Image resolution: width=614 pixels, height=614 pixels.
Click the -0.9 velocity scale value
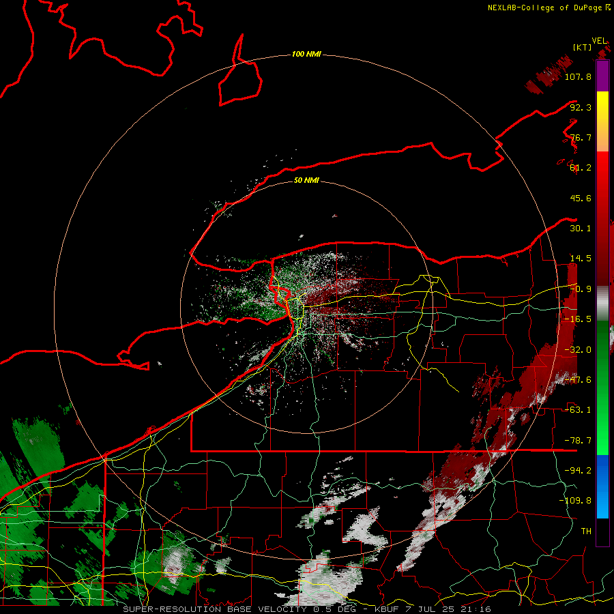581,289
